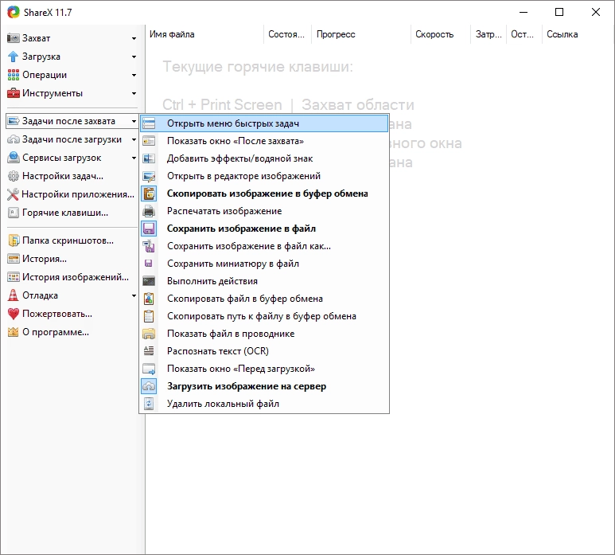The height and width of the screenshot is (555, 615).
Task: Click the icon beside История изображений
Action: pyautogui.click(x=14, y=277)
